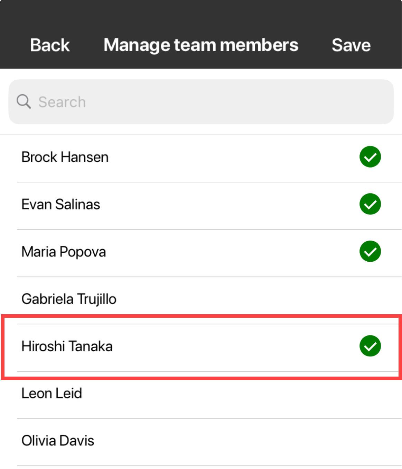Viewport: 402px width, 469px height.
Task: Check Olivia Davis as a team member
Action: click(58, 441)
